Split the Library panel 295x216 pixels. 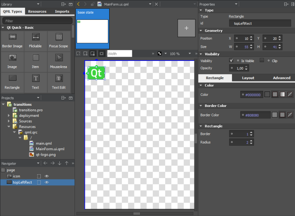tap(63, 4)
